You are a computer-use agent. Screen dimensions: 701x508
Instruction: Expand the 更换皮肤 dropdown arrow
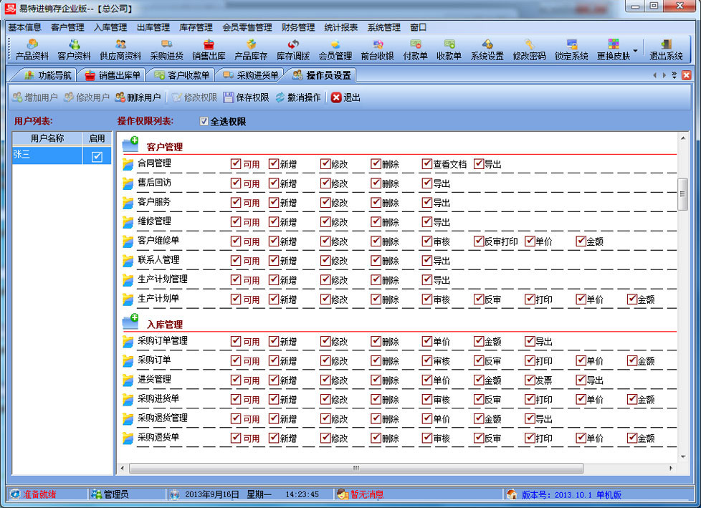636,52
